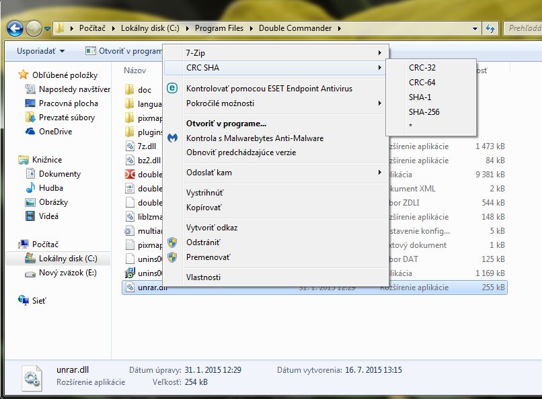The image size is (542, 399).
Task: Click the shield icon next to Odstrániť
Action: pyautogui.click(x=172, y=242)
